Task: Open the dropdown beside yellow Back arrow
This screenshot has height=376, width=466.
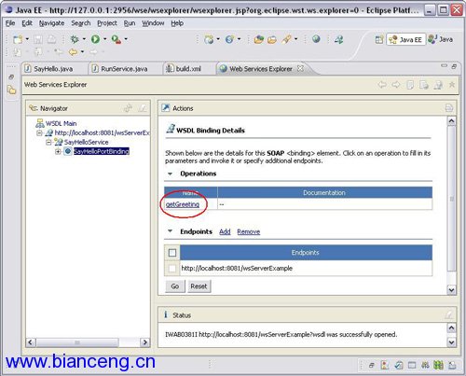Action: (82, 52)
